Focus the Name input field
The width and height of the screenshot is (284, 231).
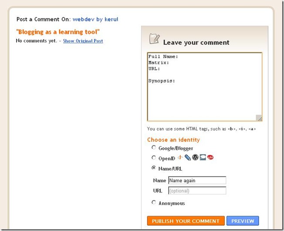tap(197, 180)
